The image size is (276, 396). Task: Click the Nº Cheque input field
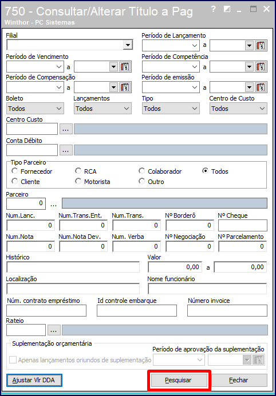click(243, 225)
